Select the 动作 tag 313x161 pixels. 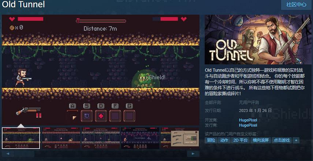click(224, 140)
